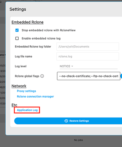Click the blue round button beside global flags field
Screen dimensions: 122x147
[121, 76]
